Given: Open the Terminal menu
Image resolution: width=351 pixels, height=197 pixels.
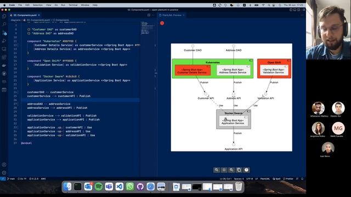Looking at the screenshot, I should (73, 5).
